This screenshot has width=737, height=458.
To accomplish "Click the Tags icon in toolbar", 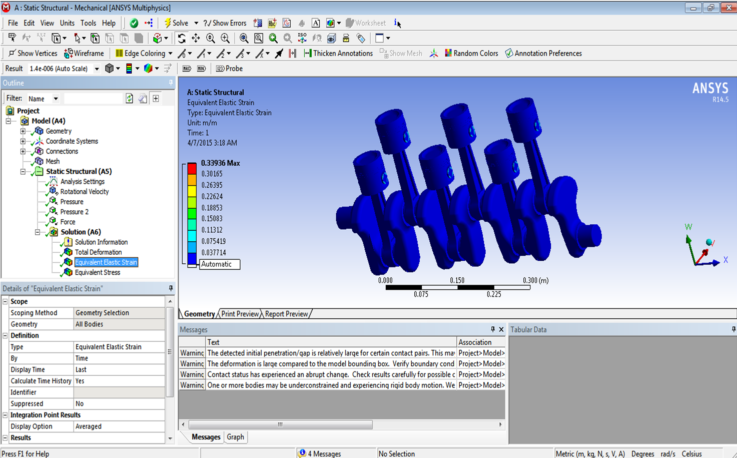I will (x=361, y=39).
